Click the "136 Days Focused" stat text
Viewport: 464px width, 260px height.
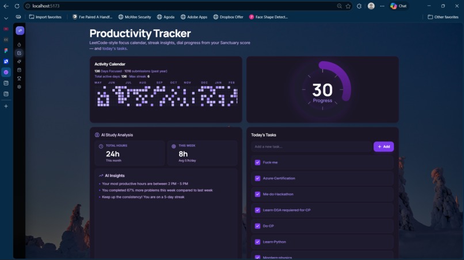click(108, 71)
